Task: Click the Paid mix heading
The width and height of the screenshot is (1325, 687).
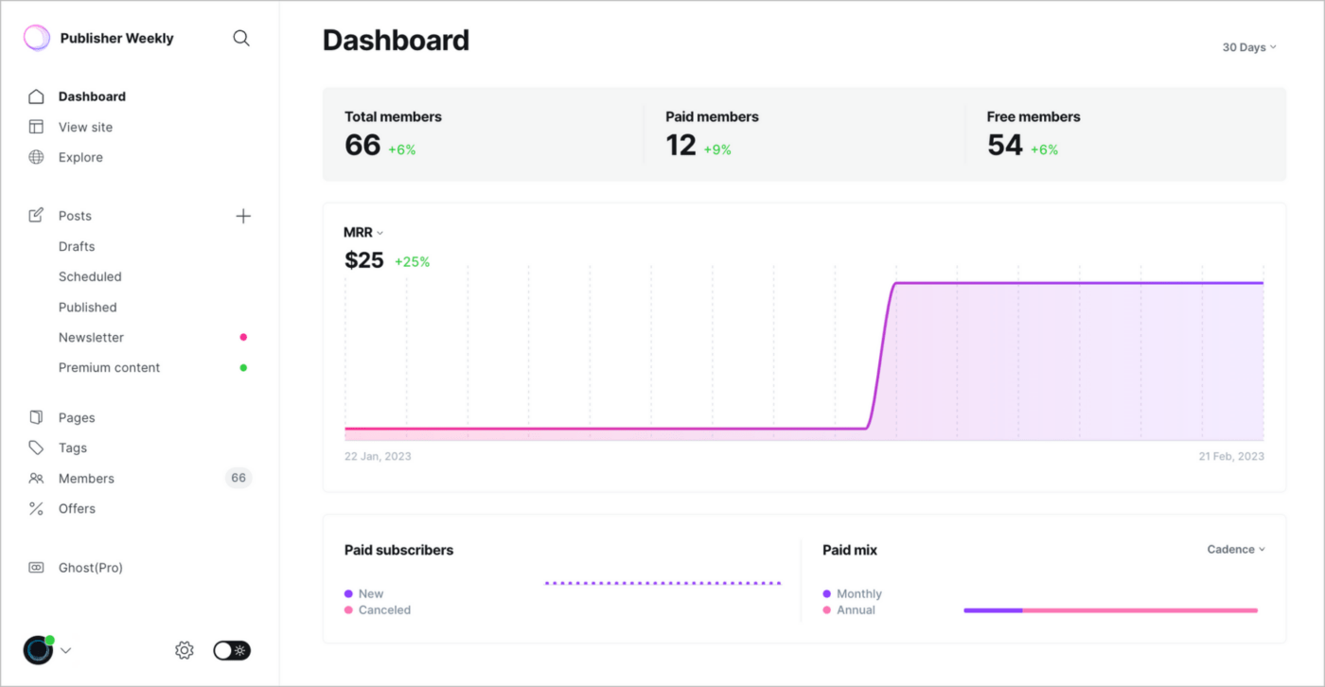Action: [850, 550]
